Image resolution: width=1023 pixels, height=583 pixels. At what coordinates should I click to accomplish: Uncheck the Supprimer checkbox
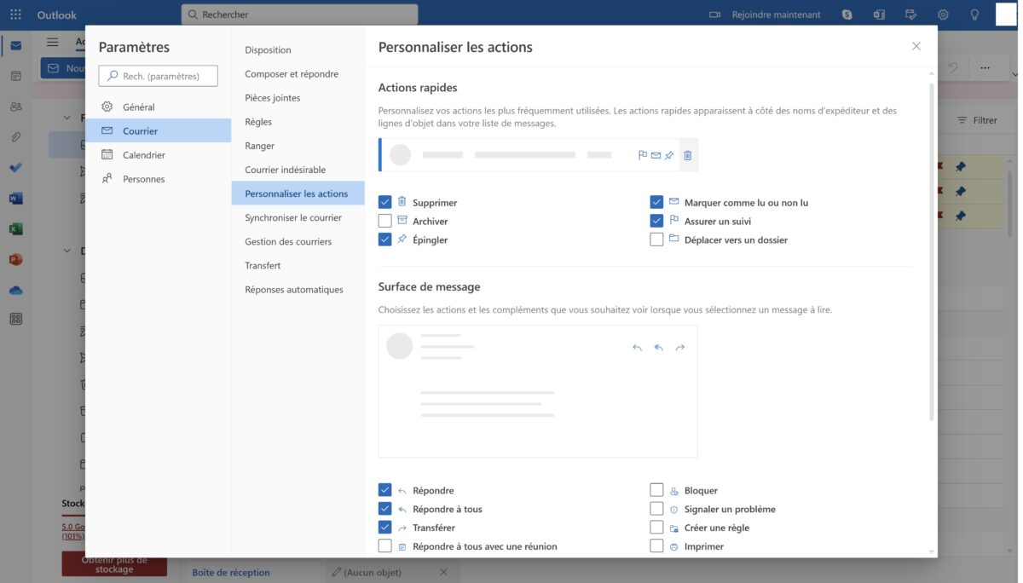click(384, 202)
